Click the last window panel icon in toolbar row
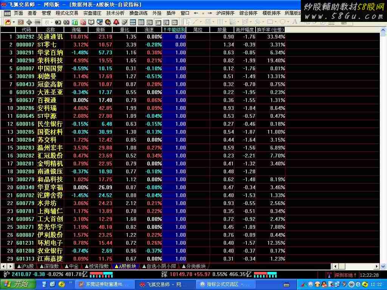This screenshot has width=387, height=290. 175,22
